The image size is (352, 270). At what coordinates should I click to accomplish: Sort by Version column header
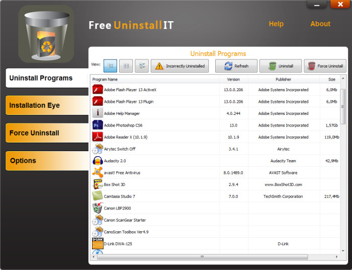click(x=233, y=80)
